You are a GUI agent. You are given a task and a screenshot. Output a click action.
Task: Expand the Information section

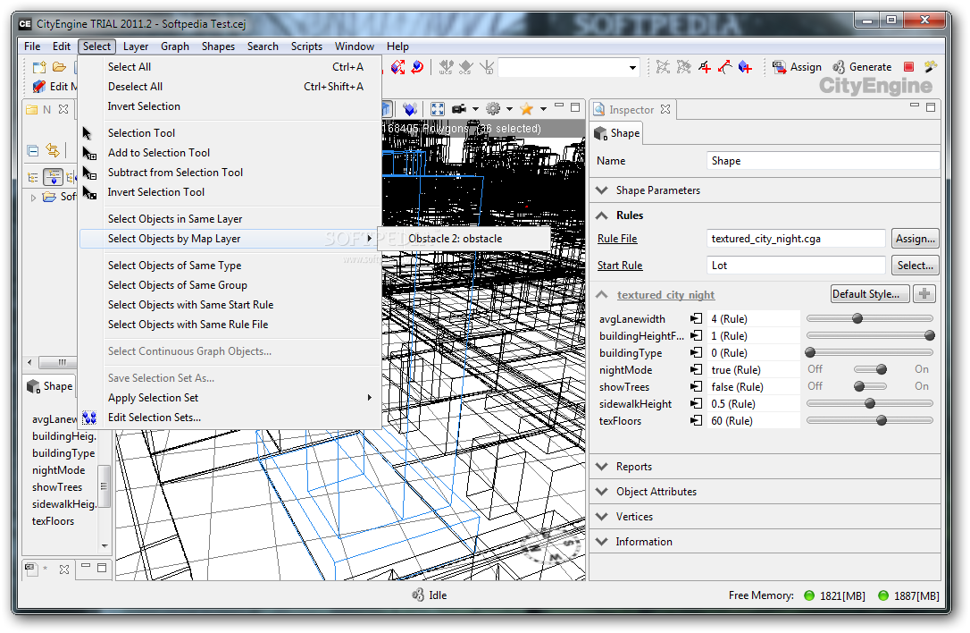(x=602, y=541)
